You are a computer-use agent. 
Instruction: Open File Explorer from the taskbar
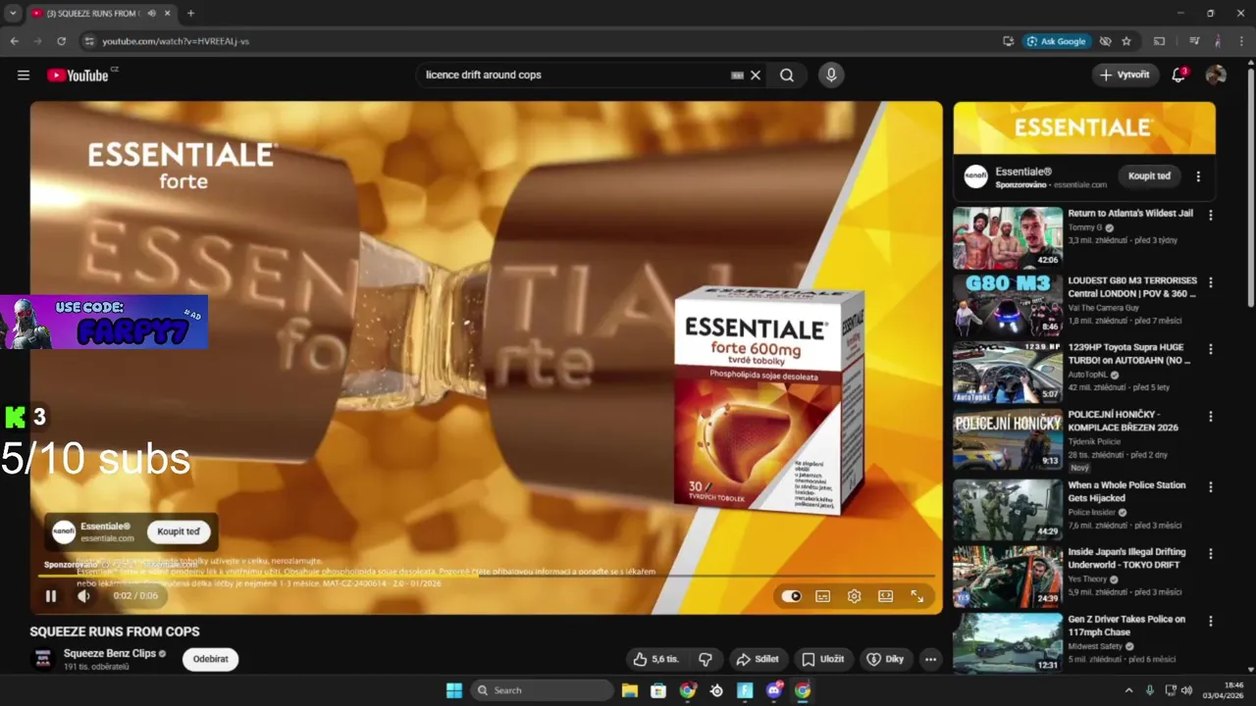(x=629, y=690)
